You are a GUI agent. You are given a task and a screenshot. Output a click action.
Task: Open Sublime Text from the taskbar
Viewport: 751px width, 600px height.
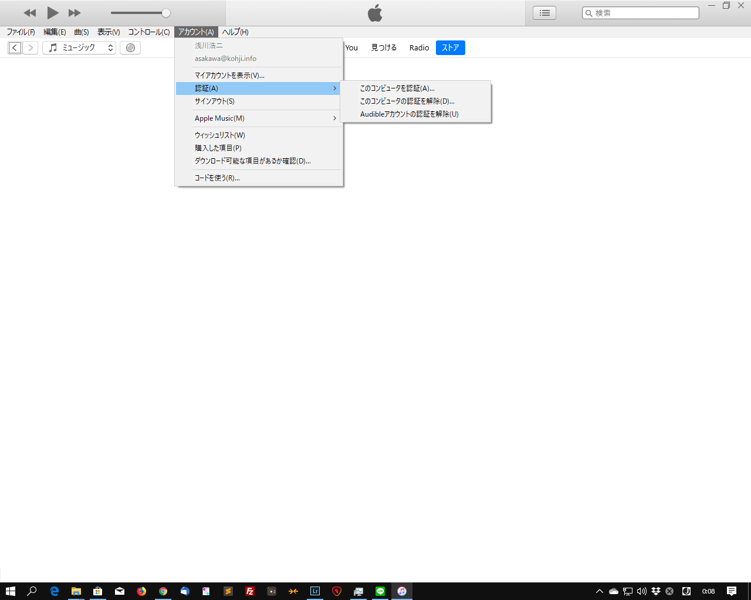coord(228,591)
